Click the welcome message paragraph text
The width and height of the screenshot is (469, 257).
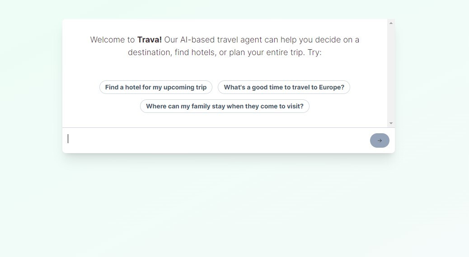pos(225,46)
